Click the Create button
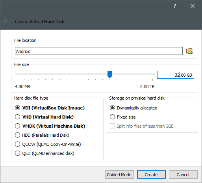This screenshot has width=202, height=183. (x=151, y=175)
